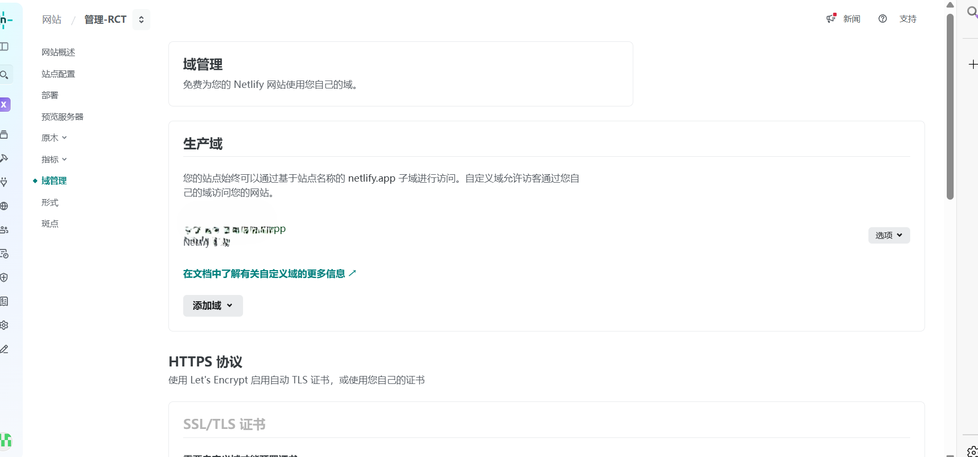Click browser side panel search icon
The height and width of the screenshot is (457, 978).
coord(973,12)
